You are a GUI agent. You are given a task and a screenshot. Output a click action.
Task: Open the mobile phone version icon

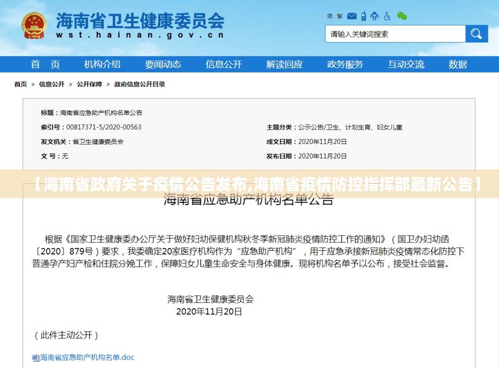(364, 16)
